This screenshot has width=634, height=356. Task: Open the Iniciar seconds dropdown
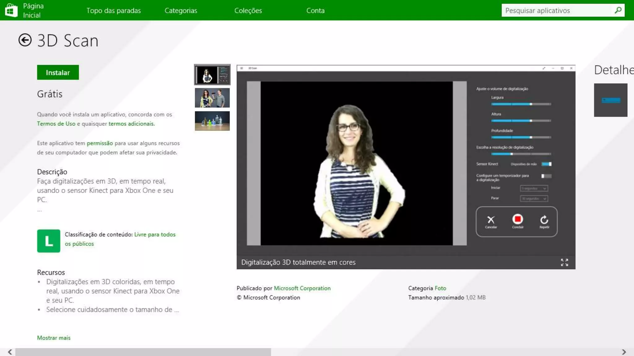pos(534,188)
